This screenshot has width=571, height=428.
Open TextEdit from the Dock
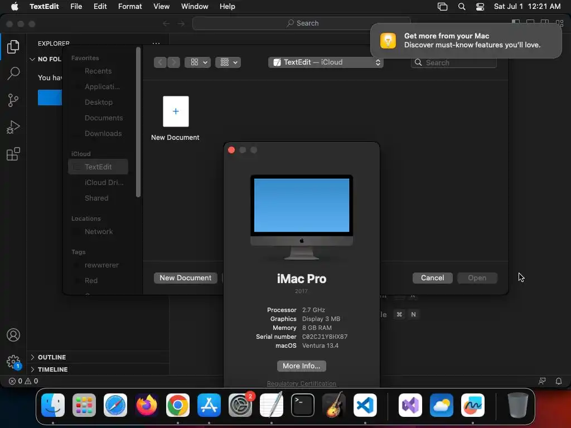[272, 405]
